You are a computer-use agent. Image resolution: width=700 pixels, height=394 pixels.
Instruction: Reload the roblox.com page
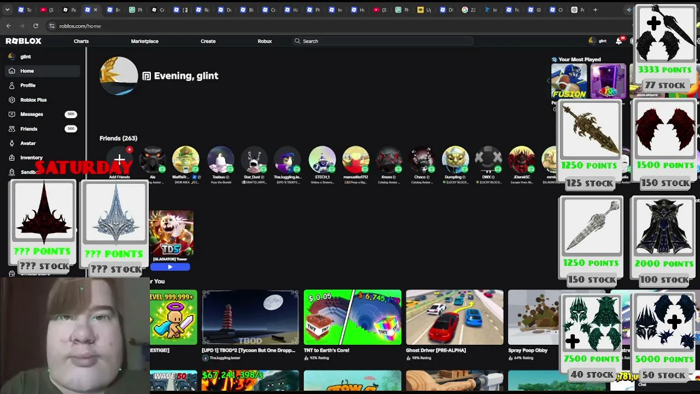(36, 26)
